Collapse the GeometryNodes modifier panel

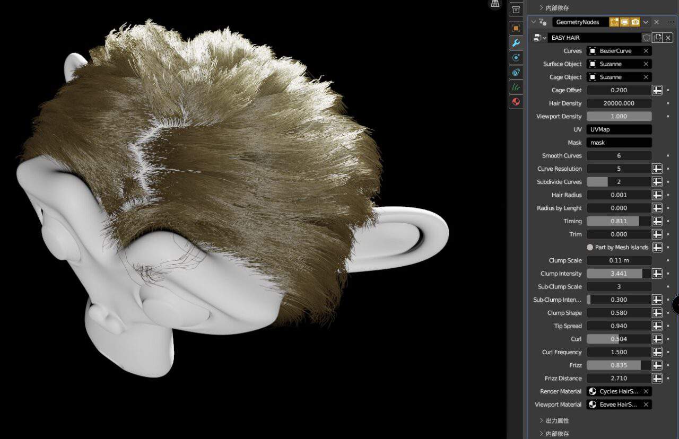pos(534,22)
